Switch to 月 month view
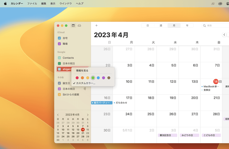 pos(174,26)
